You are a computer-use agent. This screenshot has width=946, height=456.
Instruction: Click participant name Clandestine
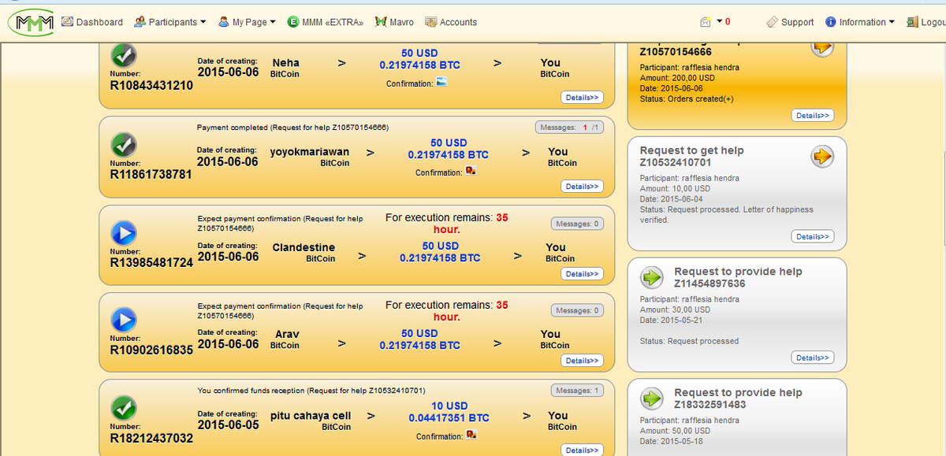pos(304,247)
